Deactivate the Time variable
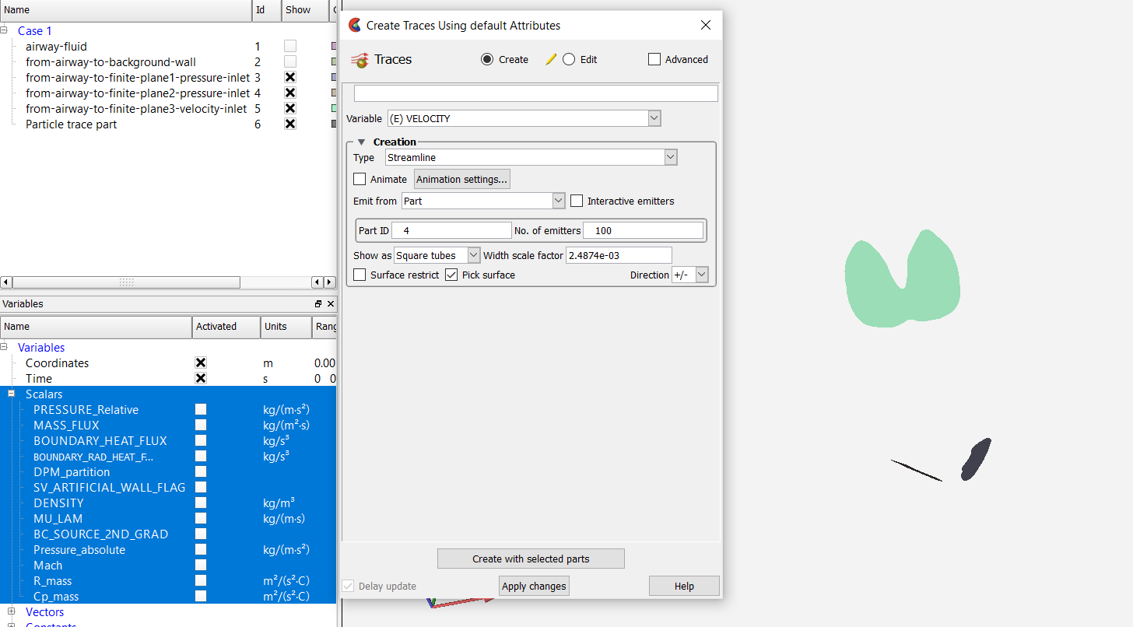The image size is (1133, 627). click(201, 379)
